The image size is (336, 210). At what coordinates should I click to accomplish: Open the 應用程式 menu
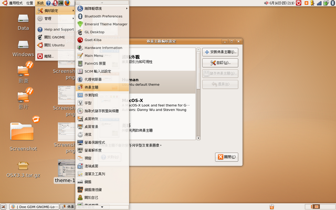16,3
